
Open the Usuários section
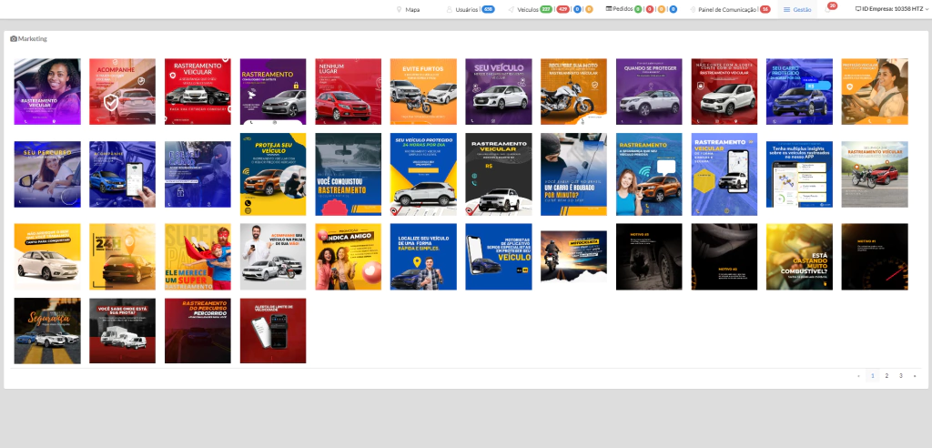click(466, 9)
